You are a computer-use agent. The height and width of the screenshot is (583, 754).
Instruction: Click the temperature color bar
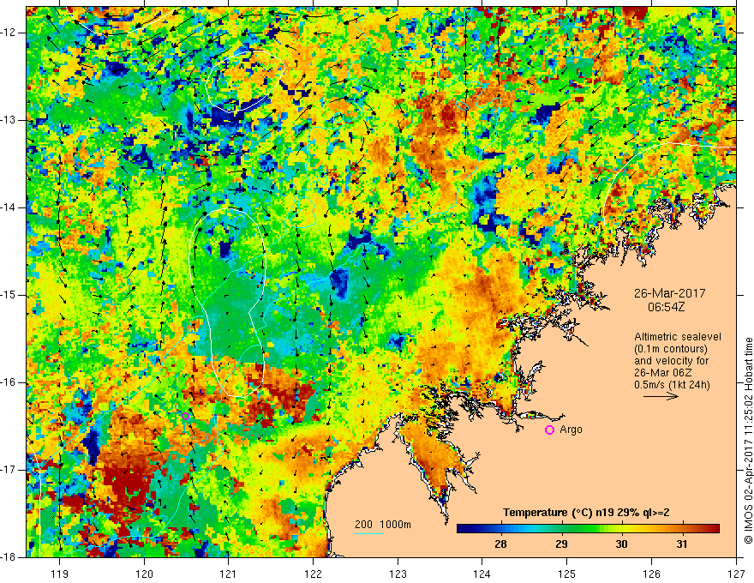588,529
